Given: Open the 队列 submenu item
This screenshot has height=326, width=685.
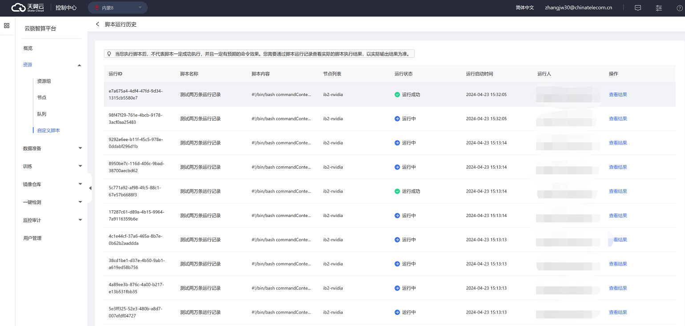Looking at the screenshot, I should (42, 114).
